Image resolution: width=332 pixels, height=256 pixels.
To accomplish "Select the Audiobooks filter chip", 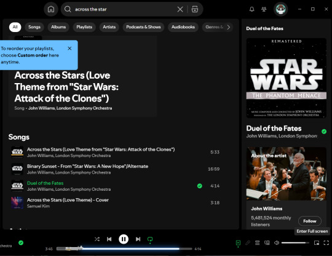I will pos(183,27).
